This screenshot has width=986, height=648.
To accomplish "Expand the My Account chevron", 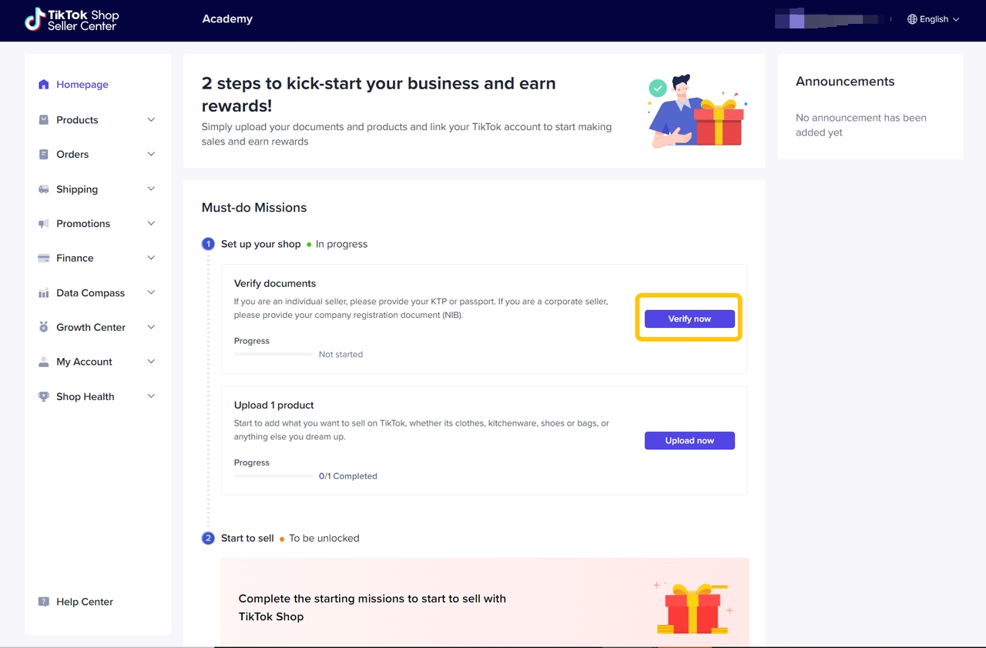I will [x=151, y=362].
